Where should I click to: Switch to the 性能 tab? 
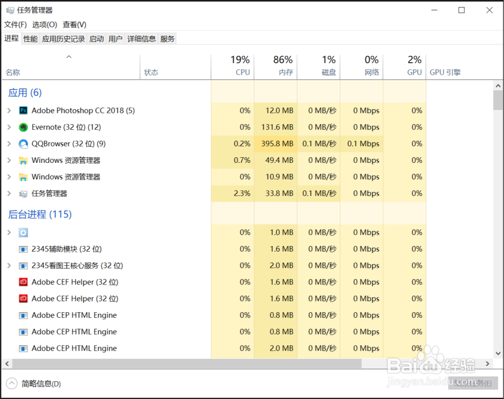(30, 39)
